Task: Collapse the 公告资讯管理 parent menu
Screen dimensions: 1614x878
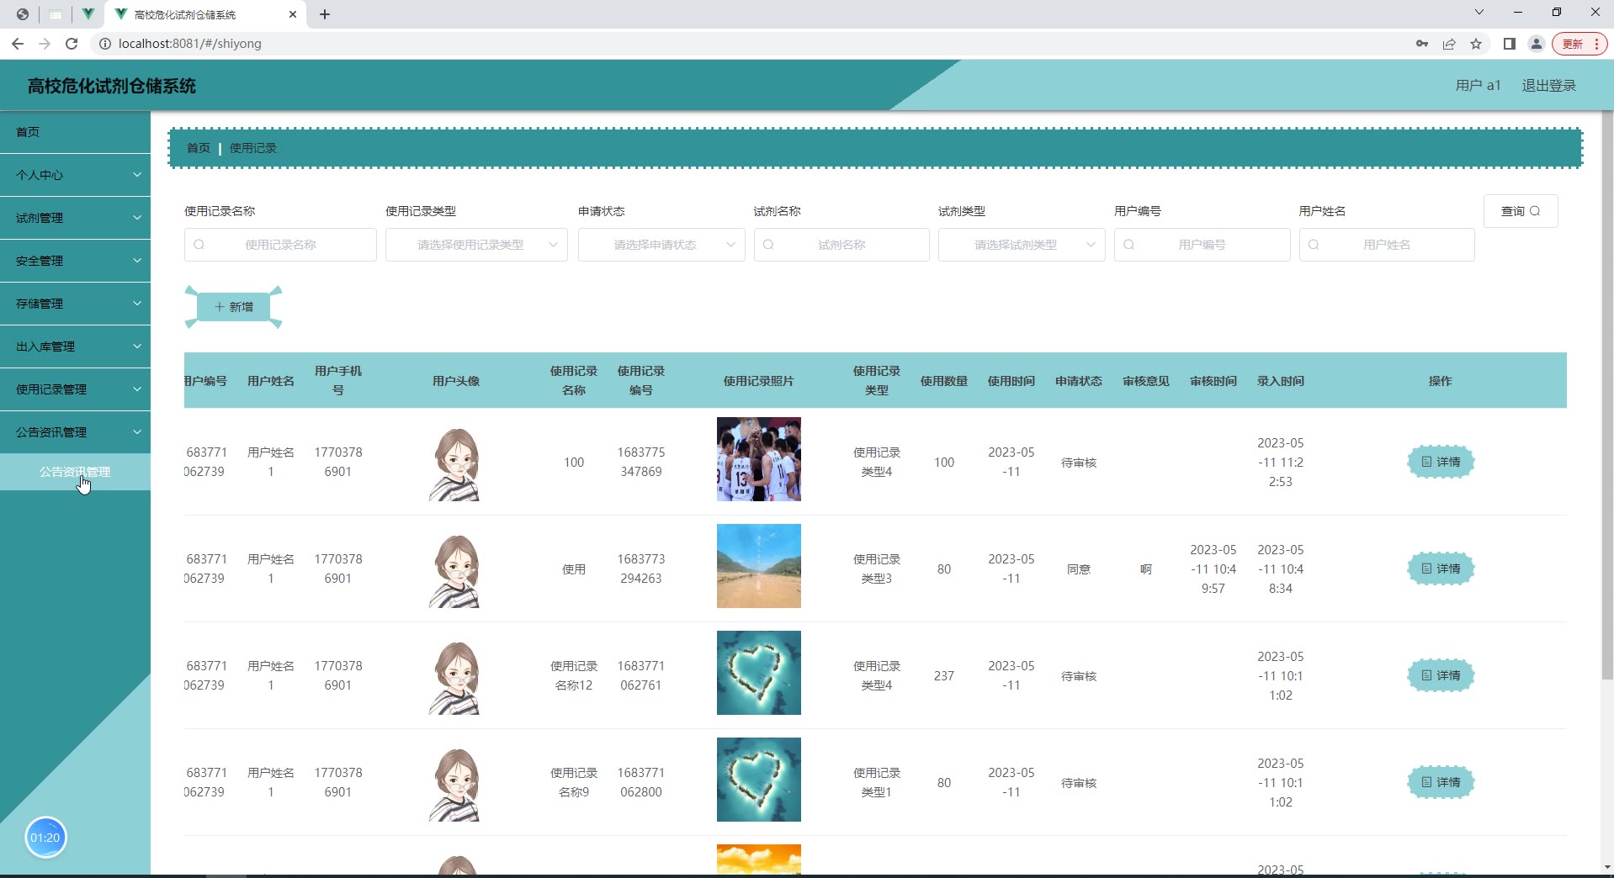Action: click(75, 432)
